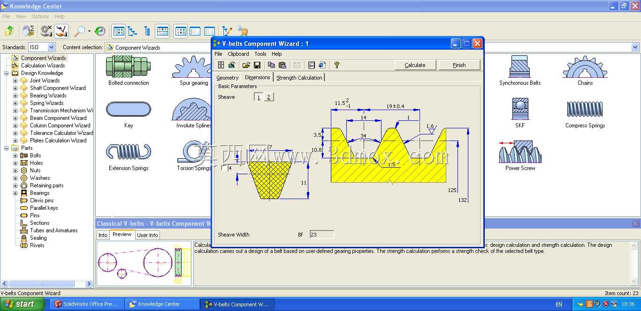Click the wizard's report notepad icon
641x311 pixels.
tap(311, 65)
